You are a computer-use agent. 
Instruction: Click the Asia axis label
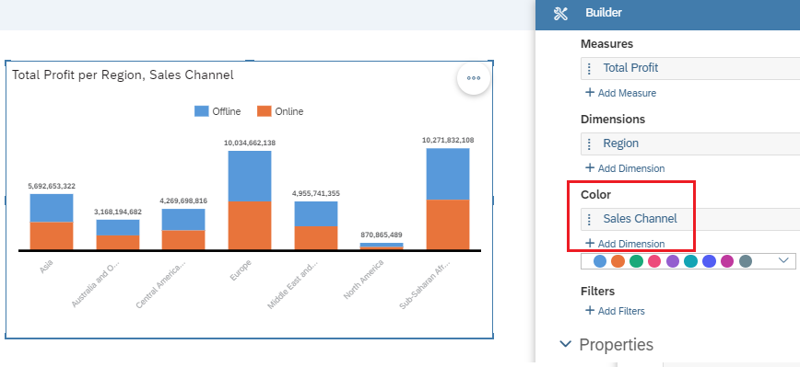(46, 267)
